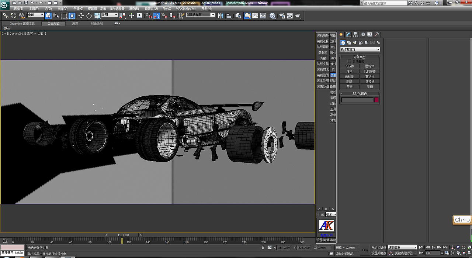Toggle the selection lock icon
Screen dimensions: 472x258
[263, 248]
